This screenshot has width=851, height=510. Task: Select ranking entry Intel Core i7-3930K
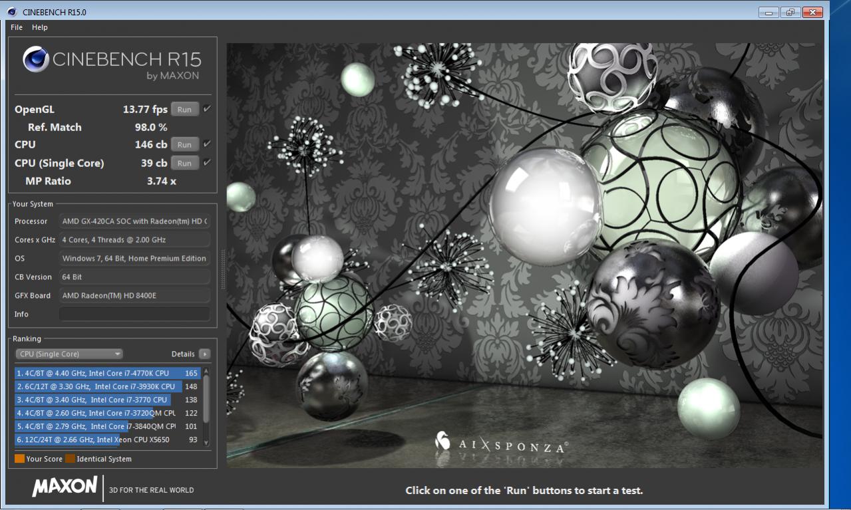click(107, 386)
